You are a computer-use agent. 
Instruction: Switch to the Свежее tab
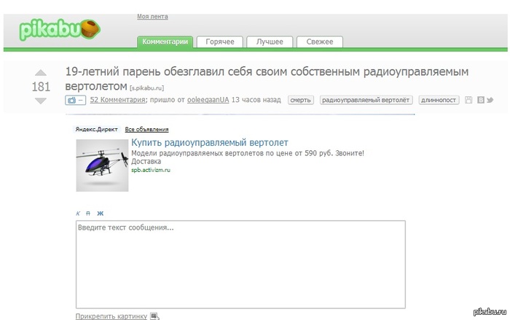[319, 42]
